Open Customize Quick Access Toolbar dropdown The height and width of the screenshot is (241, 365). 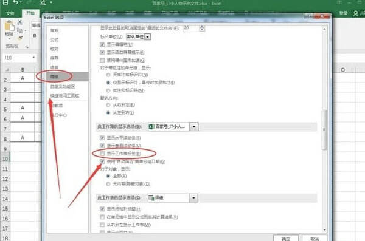click(x=51, y=2)
